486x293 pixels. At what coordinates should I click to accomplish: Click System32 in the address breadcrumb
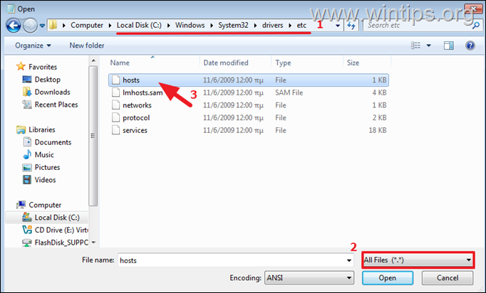[233, 26]
